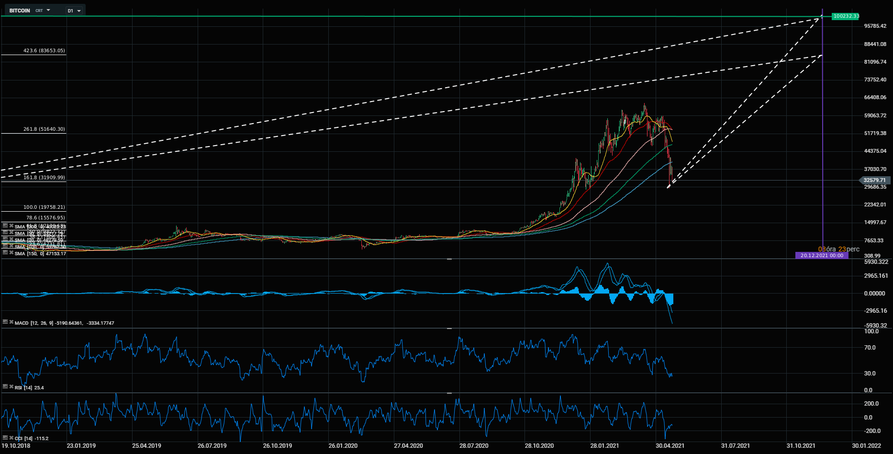Open the D1 timeframe dropdown
The width and height of the screenshot is (893, 454).
tap(74, 11)
